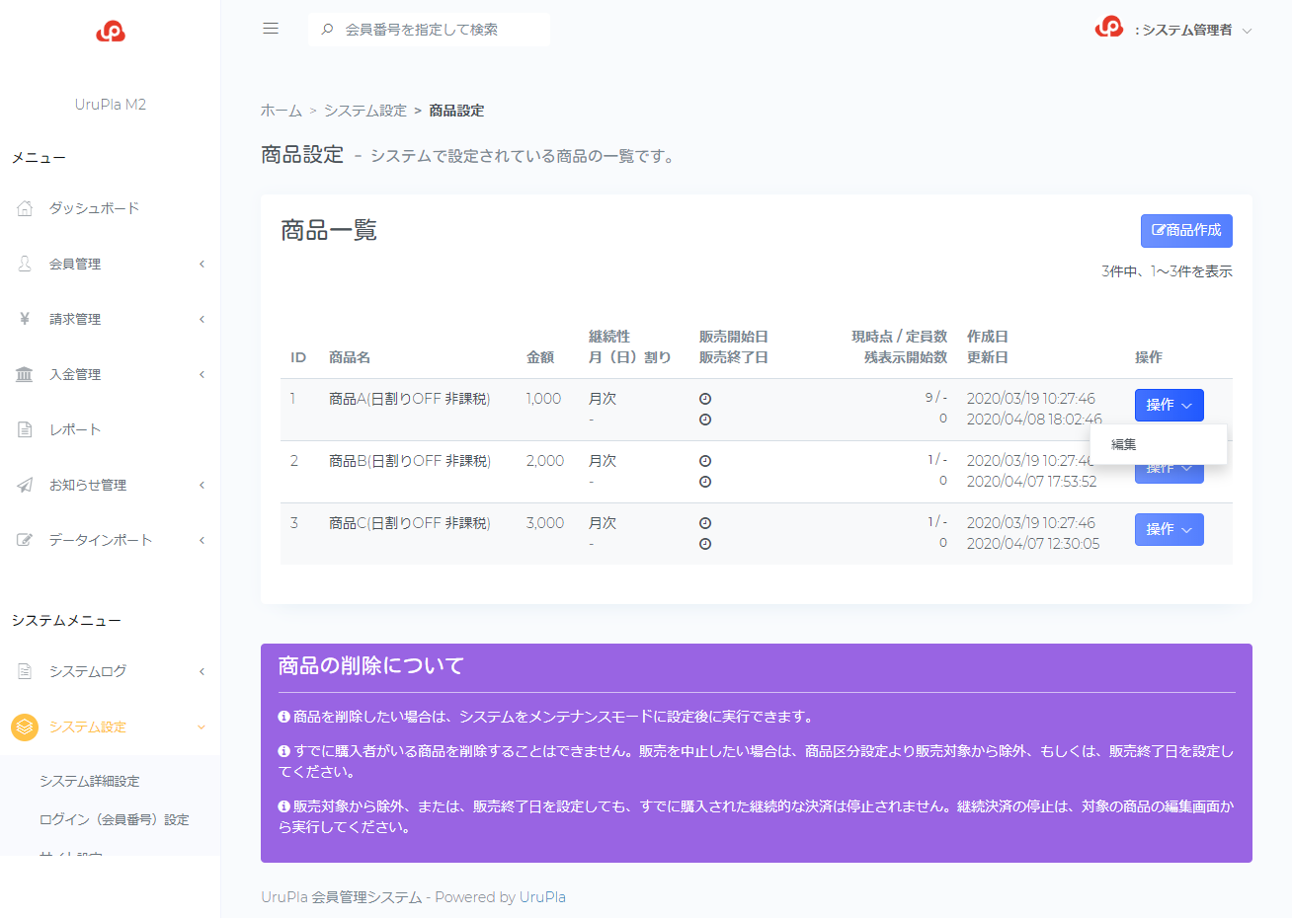1292x918 pixels.
Task: Collapse the システム設定 submenu chevron
Action: (202, 727)
